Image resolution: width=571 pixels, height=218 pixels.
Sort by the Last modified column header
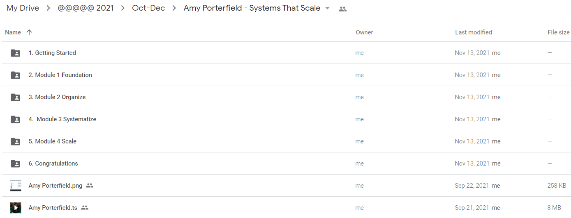pyautogui.click(x=474, y=32)
